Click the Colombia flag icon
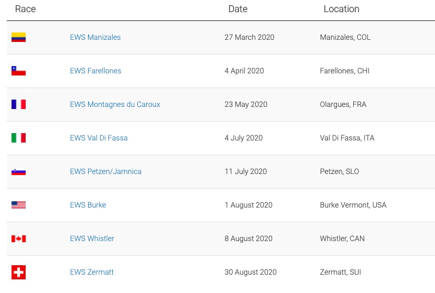Screen dimensions: 435x293 [18, 37]
